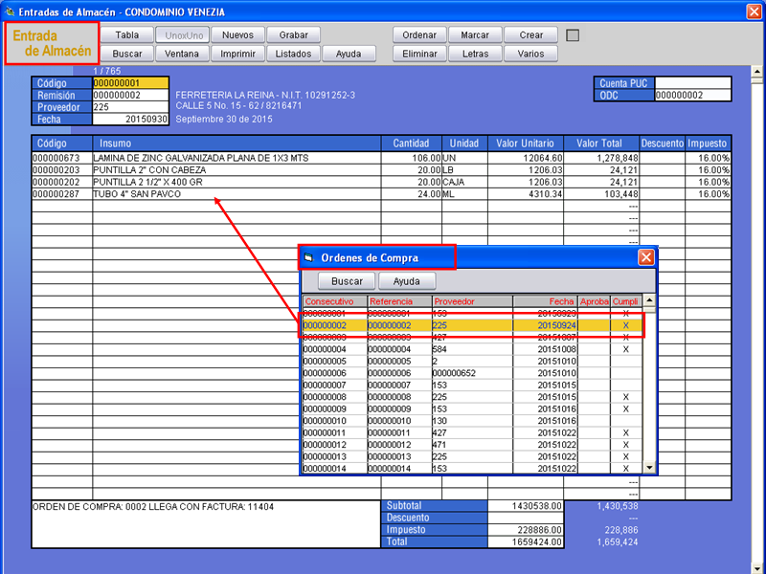Click item code 000000673 cell
Image resolution: width=766 pixels, height=574 pixels.
(62, 158)
